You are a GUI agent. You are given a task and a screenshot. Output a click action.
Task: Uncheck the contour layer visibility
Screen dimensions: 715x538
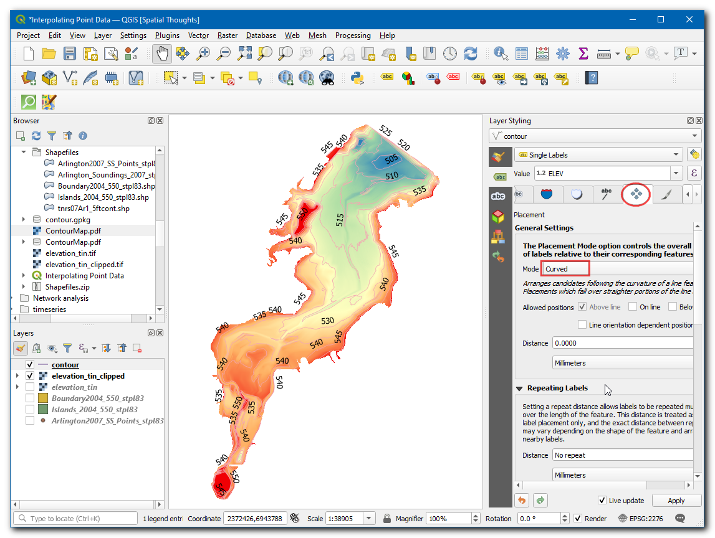(x=30, y=365)
